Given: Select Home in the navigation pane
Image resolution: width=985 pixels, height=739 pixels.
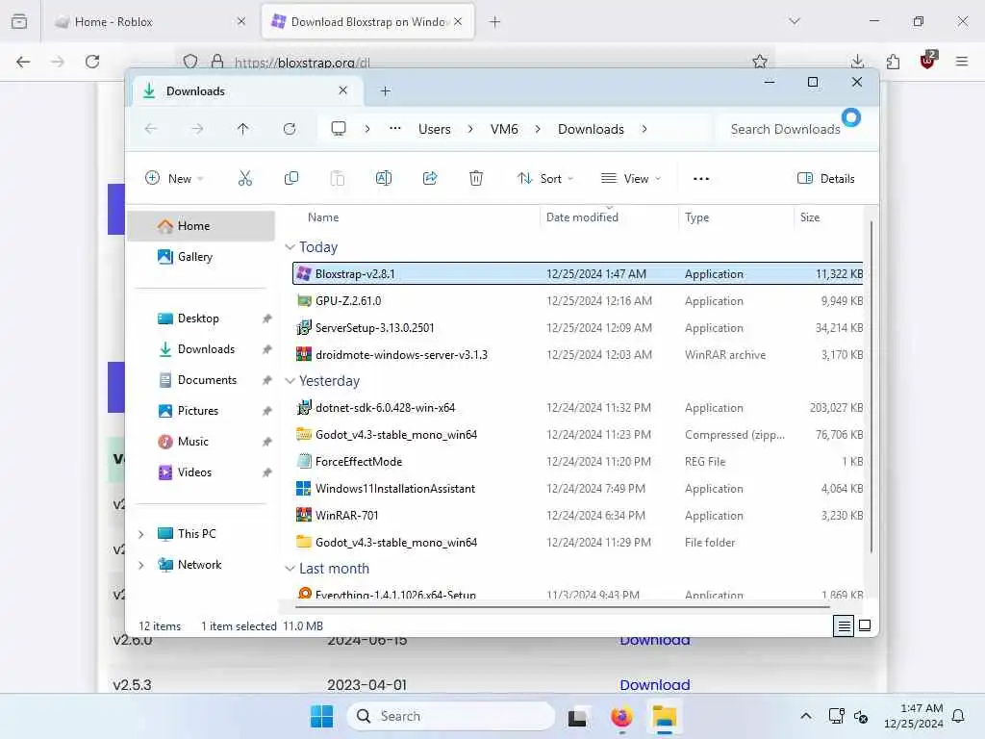Looking at the screenshot, I should [x=201, y=226].
